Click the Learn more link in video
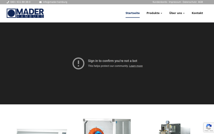The height and width of the screenshot is (134, 214). 136,66
